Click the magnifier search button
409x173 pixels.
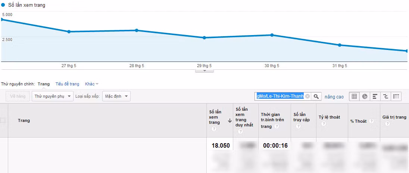pos(316,97)
